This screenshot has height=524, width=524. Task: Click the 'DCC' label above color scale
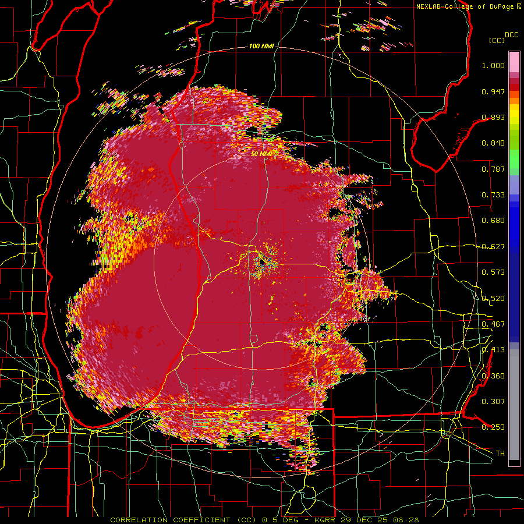(x=511, y=35)
